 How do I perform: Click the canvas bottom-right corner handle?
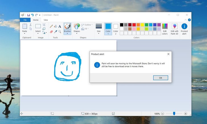click(117, 96)
